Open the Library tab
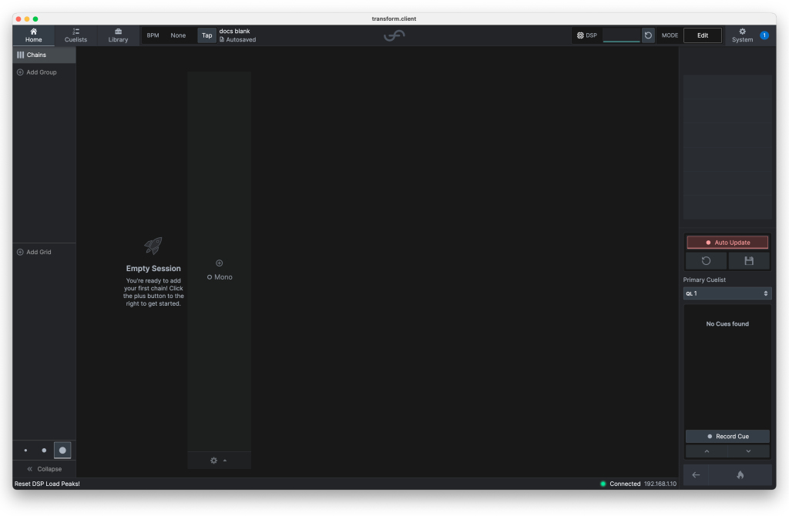The width and height of the screenshot is (789, 516). point(118,35)
